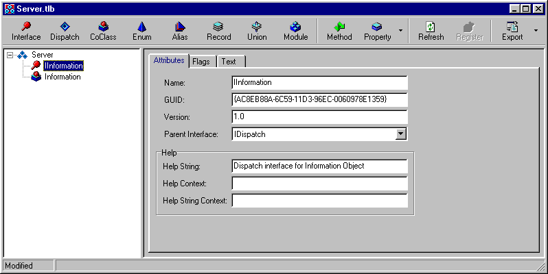Click the Export toolbar button
The image size is (548, 274).
click(x=512, y=31)
